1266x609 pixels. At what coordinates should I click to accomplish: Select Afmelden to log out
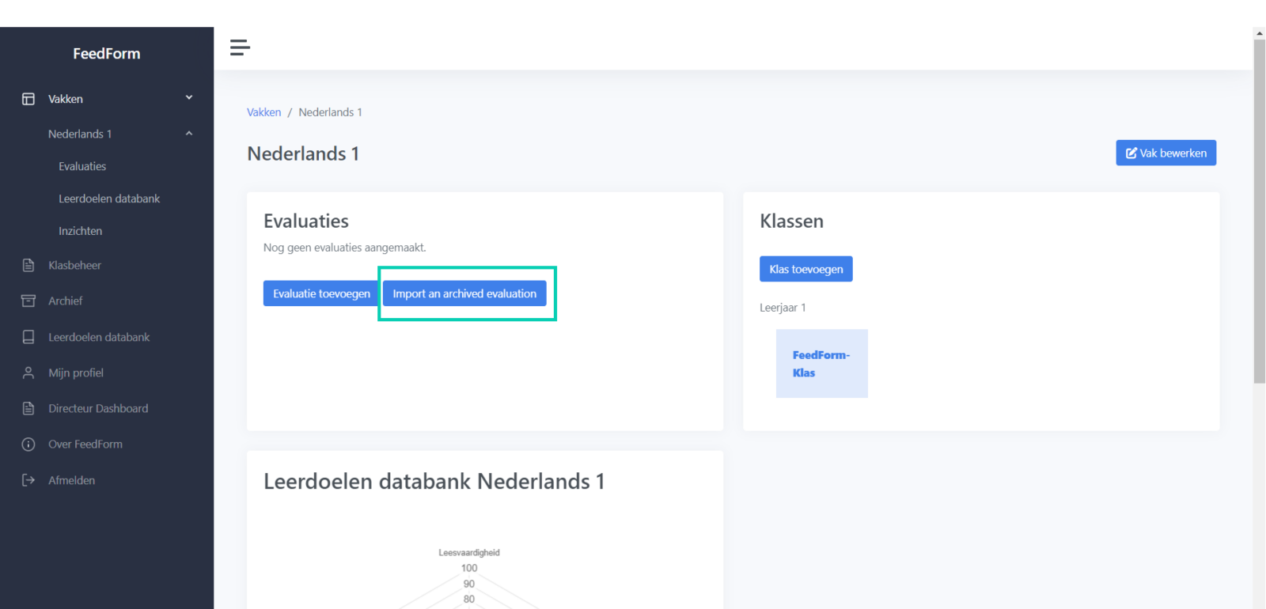[x=71, y=480]
